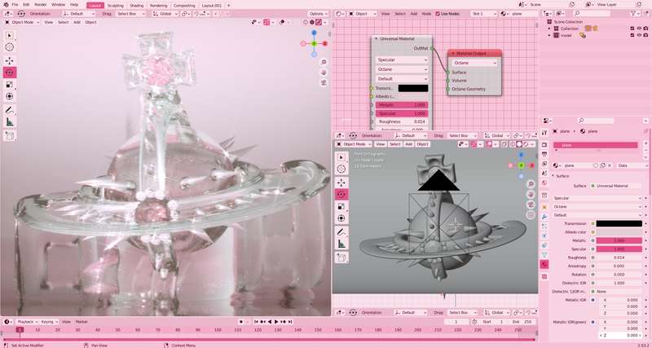Click the new scene icon next to Scene
This screenshot has width=652, height=348.
pos(572,5)
